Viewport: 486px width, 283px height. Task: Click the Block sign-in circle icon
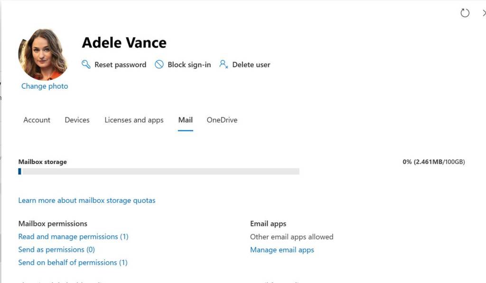(159, 64)
